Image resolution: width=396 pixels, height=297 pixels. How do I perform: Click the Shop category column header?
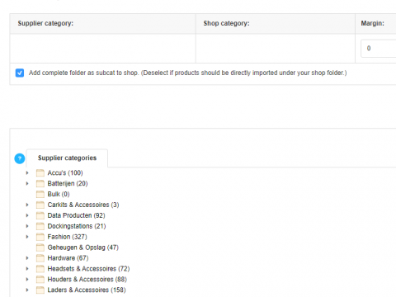tap(226, 23)
